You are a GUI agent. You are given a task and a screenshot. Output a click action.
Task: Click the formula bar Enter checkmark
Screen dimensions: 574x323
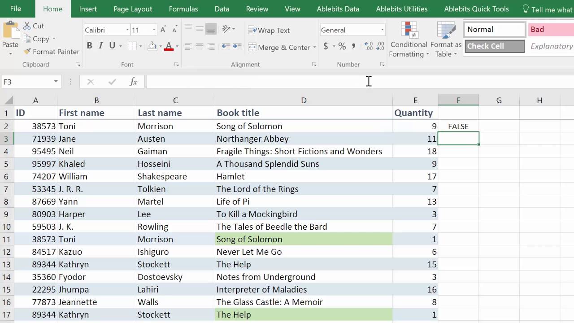[x=112, y=82]
